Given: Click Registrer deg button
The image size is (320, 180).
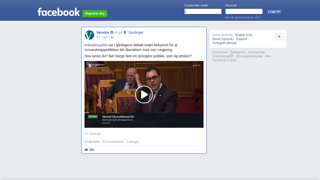Looking at the screenshot, I should [x=95, y=13].
